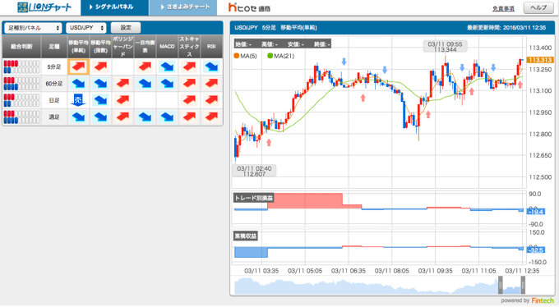
Task: Toggle the MA(5) legend series
Action: pyautogui.click(x=245, y=56)
